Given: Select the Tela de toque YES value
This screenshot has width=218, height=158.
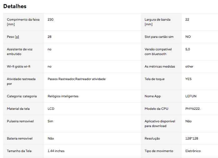Looking at the screenshot, I should [x=188, y=79].
